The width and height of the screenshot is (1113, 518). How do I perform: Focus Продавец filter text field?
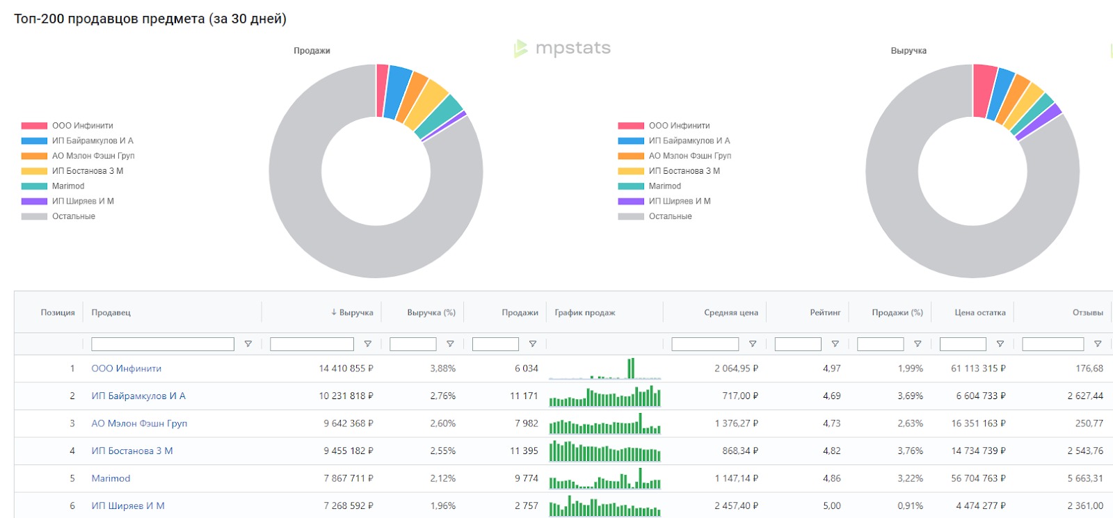(x=163, y=344)
